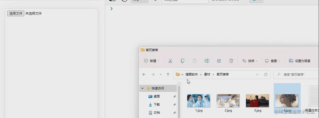Open the 排序 sort dropdown
The image size is (319, 118).
250,61
